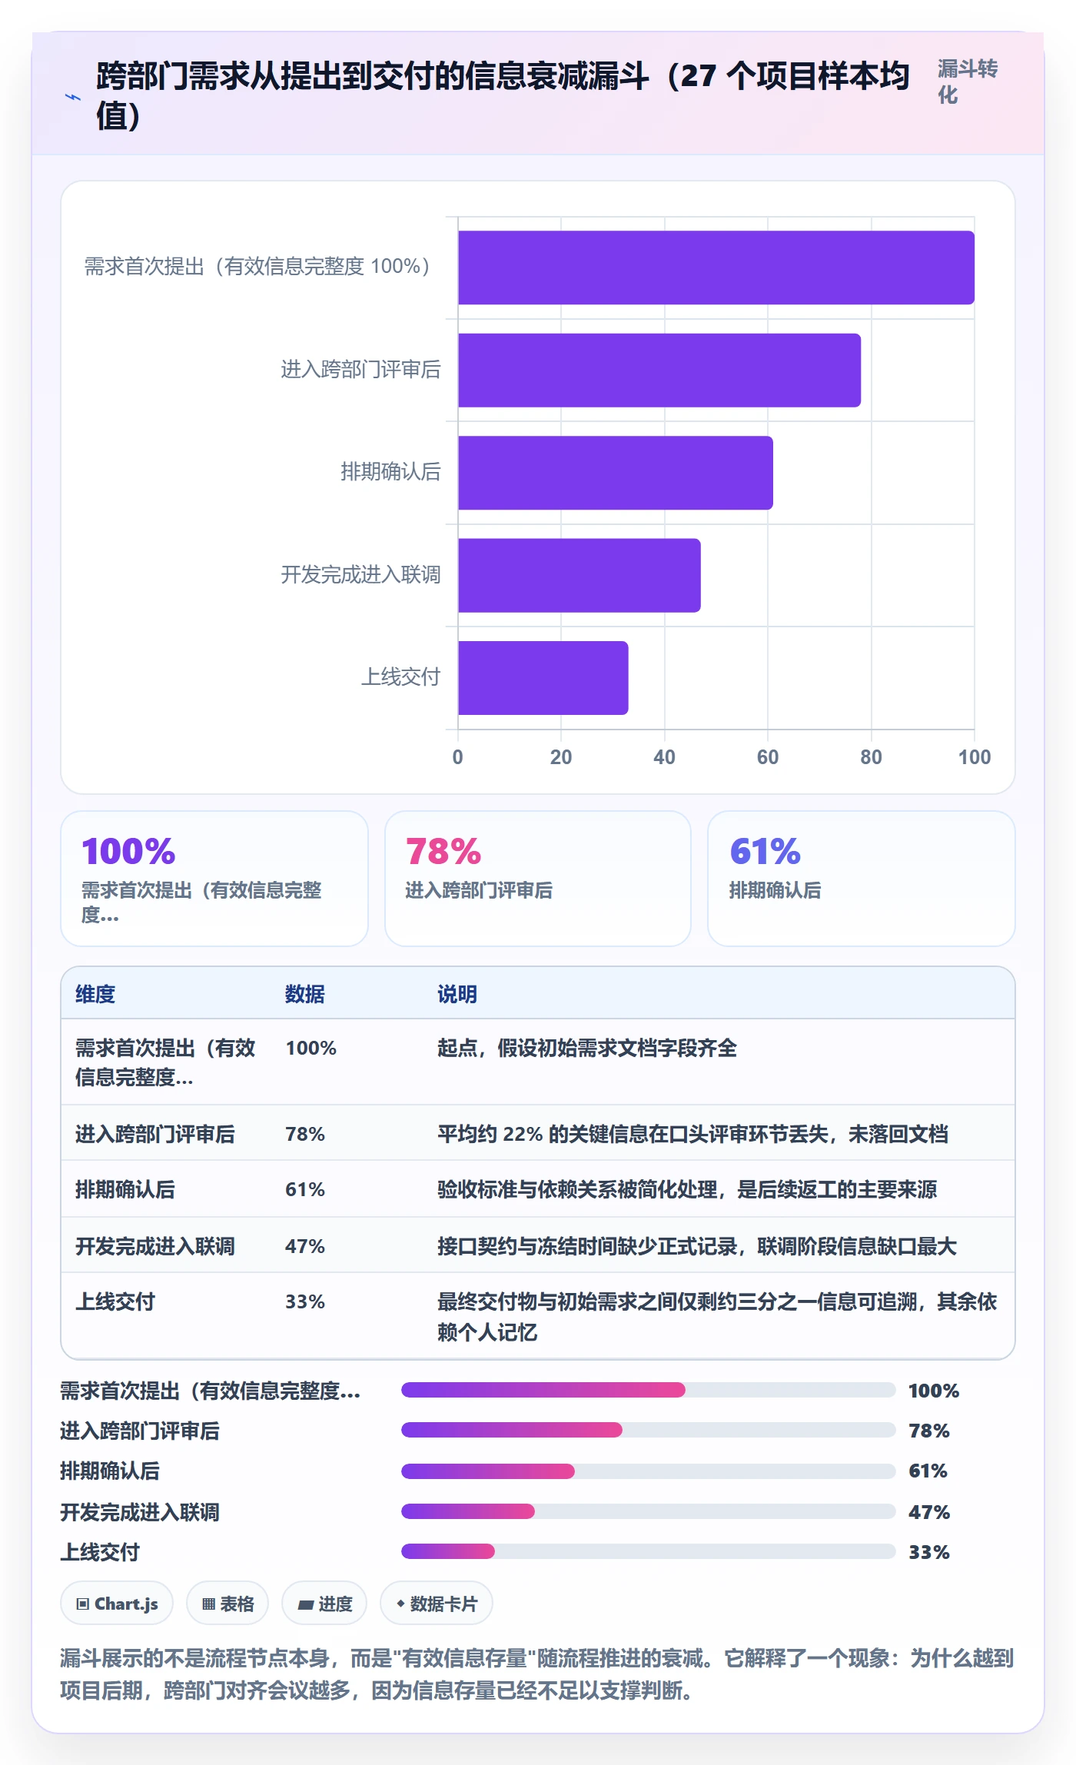
Task: Click the 维度 column header
Action: pyautogui.click(x=95, y=994)
